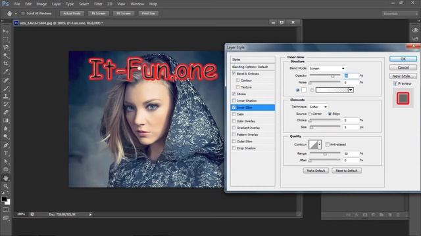The image size is (421, 236).
Task: Open the Filter menu
Action: coord(98,4)
